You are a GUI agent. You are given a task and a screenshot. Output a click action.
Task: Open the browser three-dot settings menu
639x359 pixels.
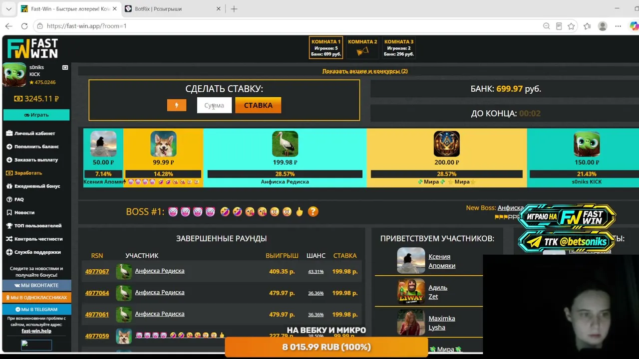[x=618, y=26]
